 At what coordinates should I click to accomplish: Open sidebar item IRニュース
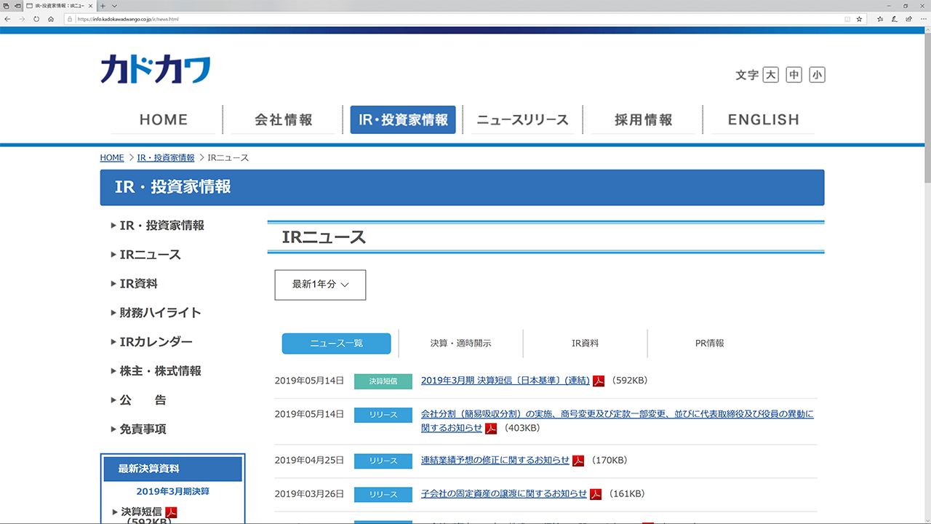[150, 255]
